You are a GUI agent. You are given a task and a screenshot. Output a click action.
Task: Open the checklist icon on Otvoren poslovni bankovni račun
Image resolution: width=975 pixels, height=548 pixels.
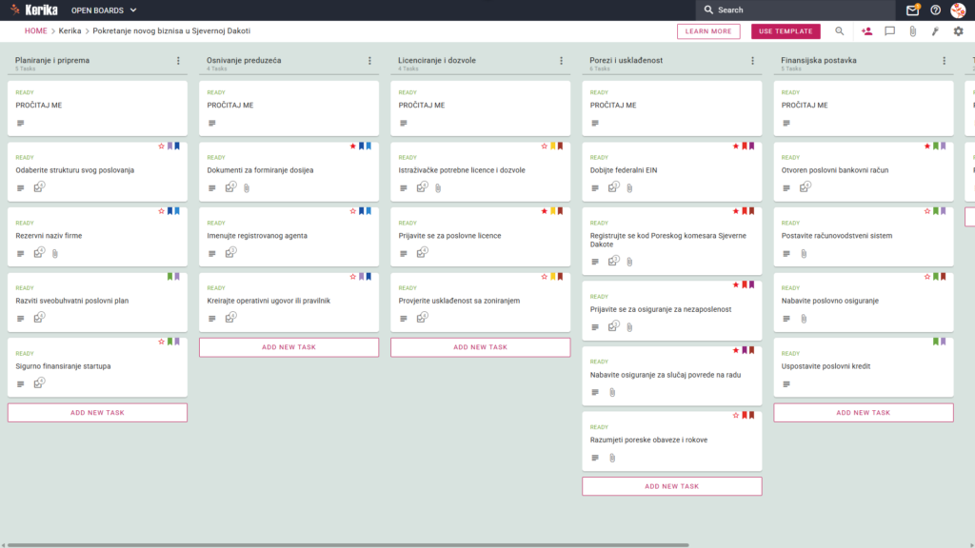point(806,187)
